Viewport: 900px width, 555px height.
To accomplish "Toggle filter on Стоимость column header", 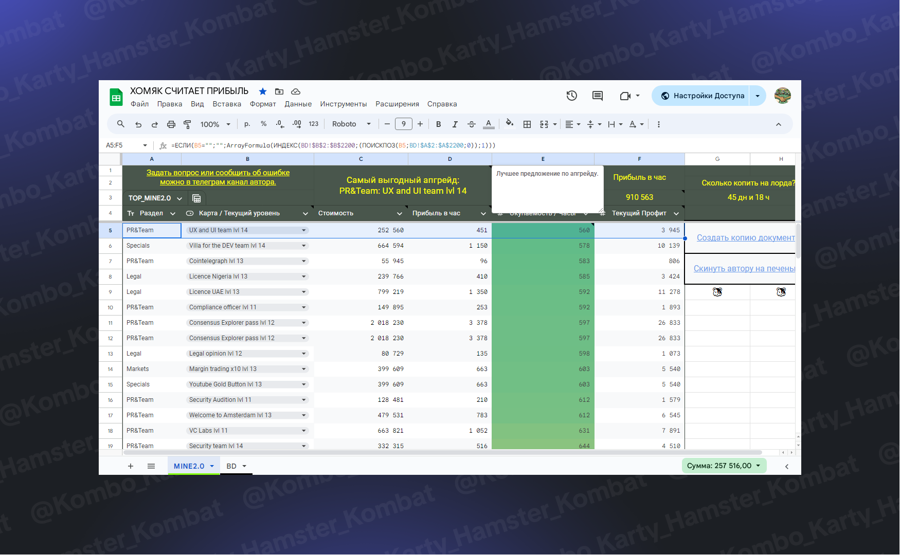I will pos(400,214).
